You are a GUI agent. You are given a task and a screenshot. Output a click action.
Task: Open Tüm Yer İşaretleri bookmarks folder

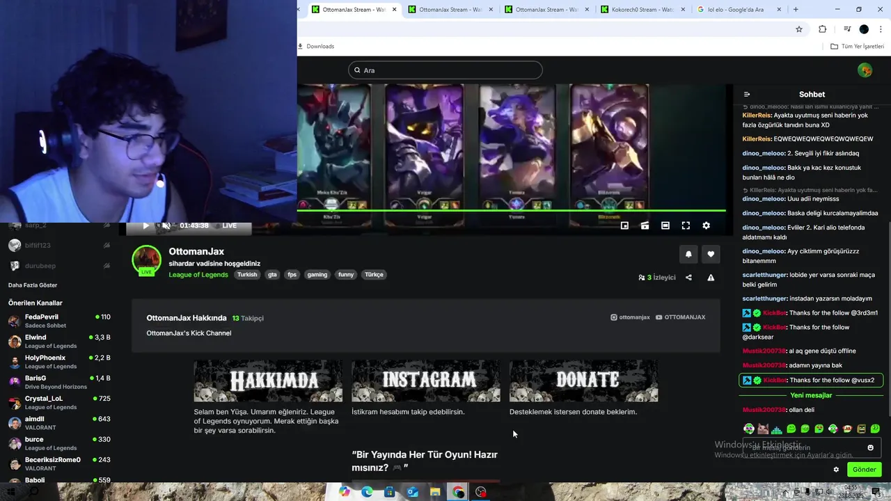point(858,47)
